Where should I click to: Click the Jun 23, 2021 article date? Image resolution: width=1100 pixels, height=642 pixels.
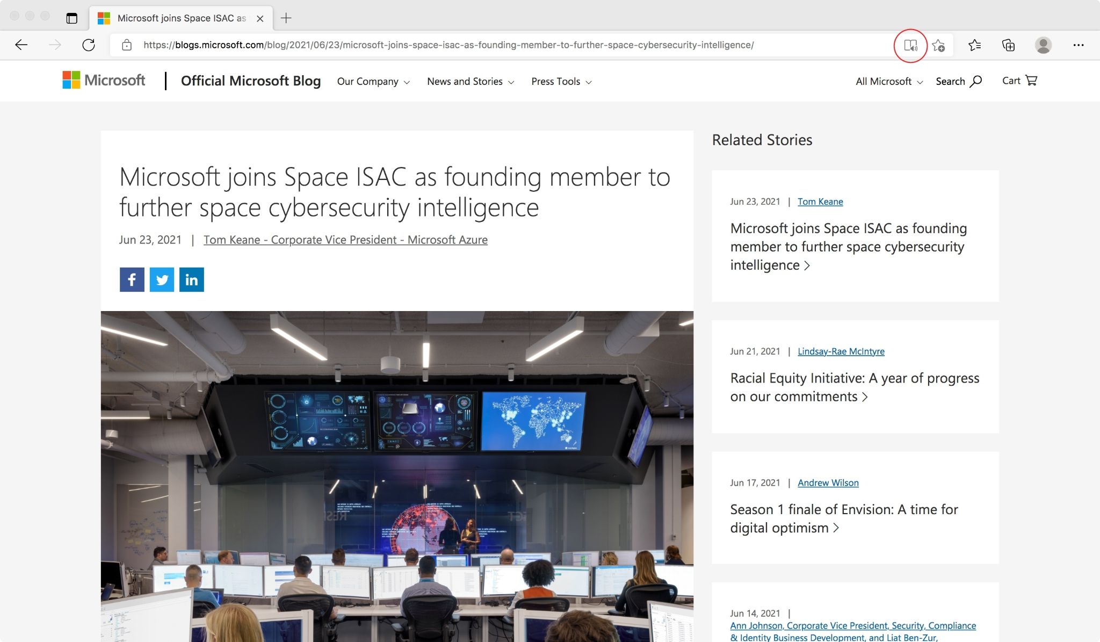150,240
